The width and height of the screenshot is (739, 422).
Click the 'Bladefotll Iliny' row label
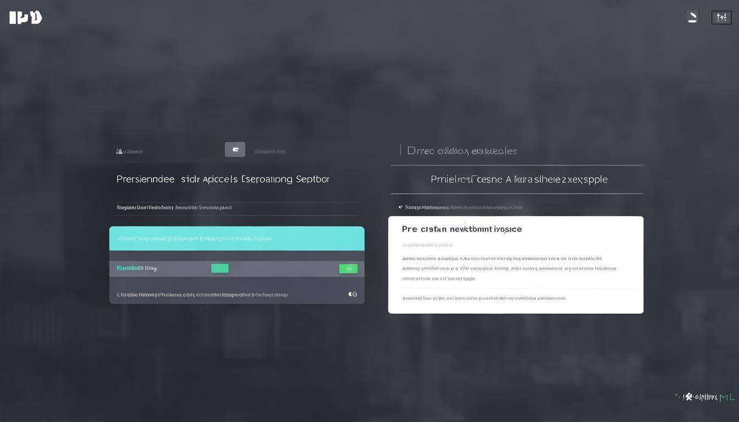[x=136, y=268]
